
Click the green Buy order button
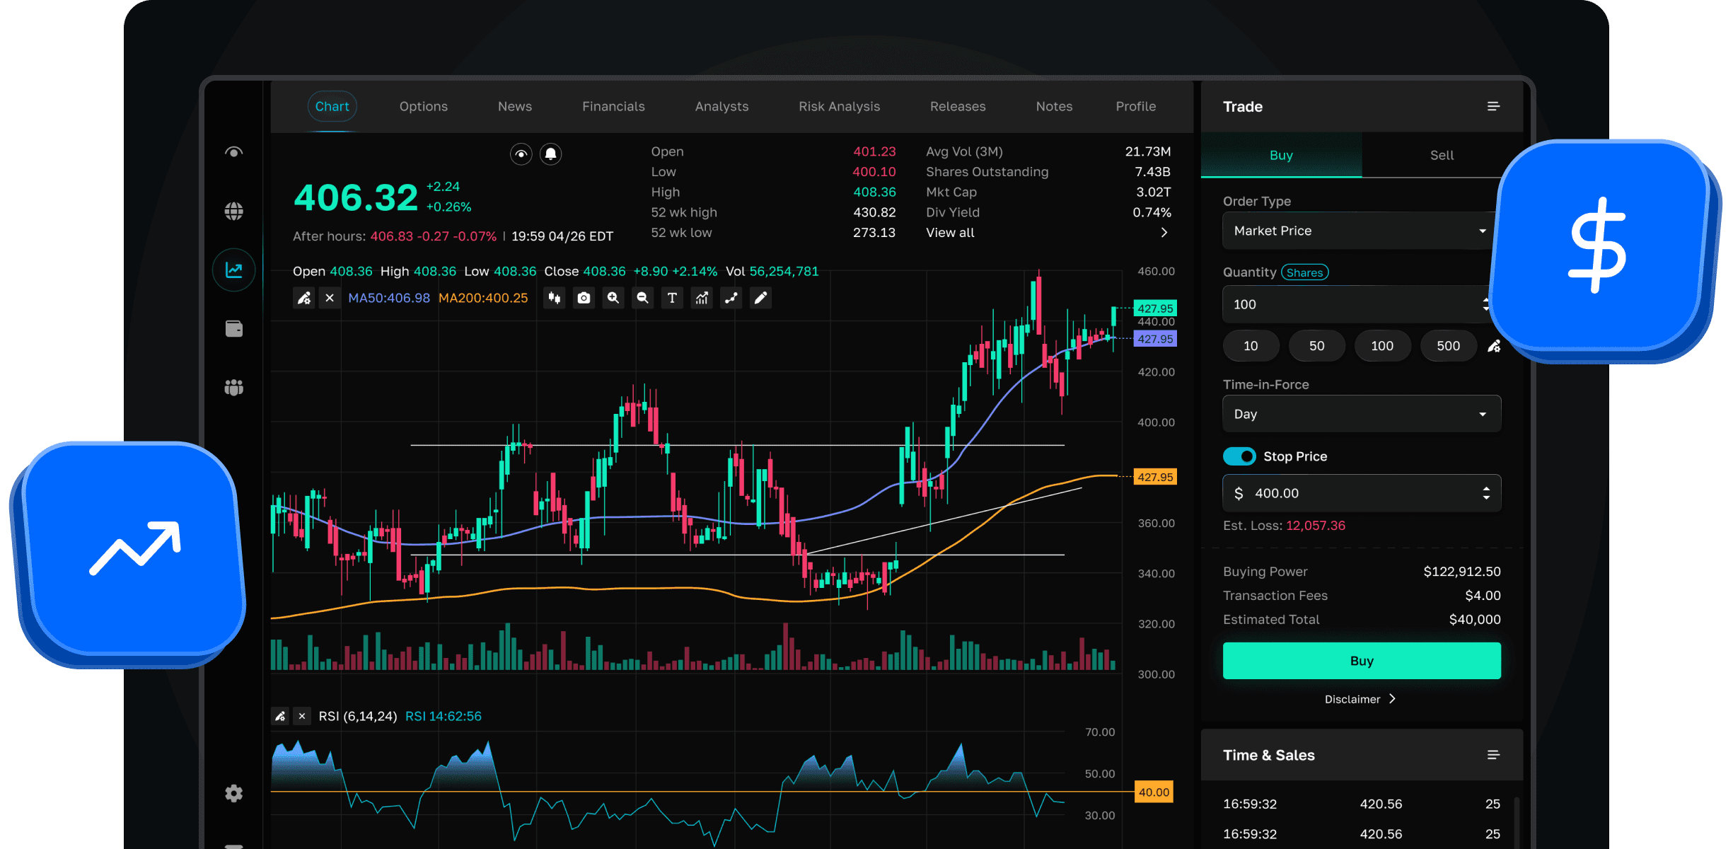(x=1361, y=661)
